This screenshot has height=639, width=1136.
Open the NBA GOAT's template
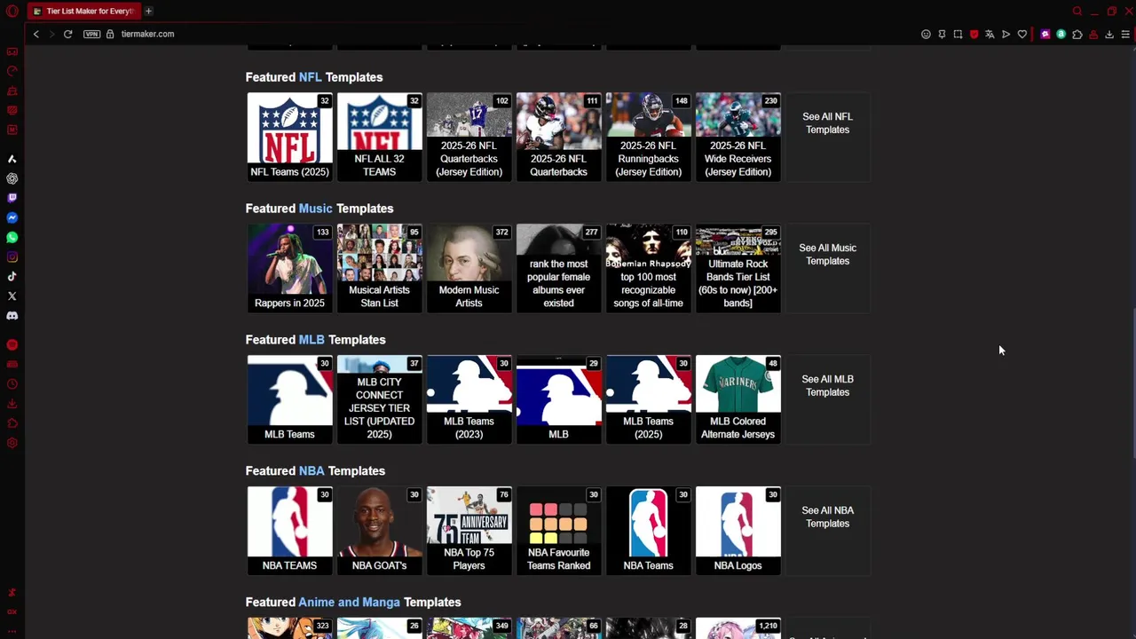pyautogui.click(x=379, y=531)
